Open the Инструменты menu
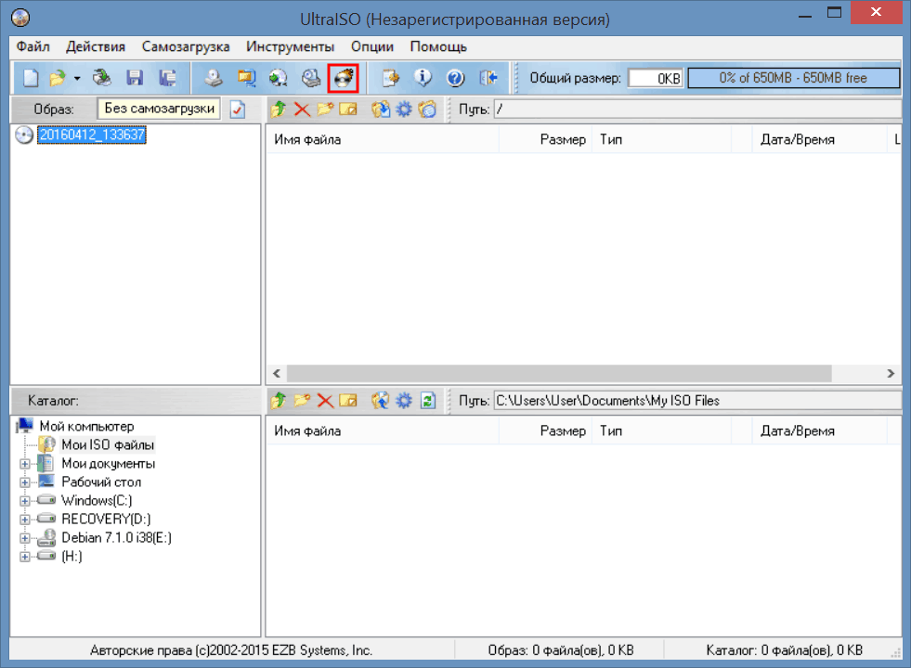The image size is (911, 668). point(290,46)
